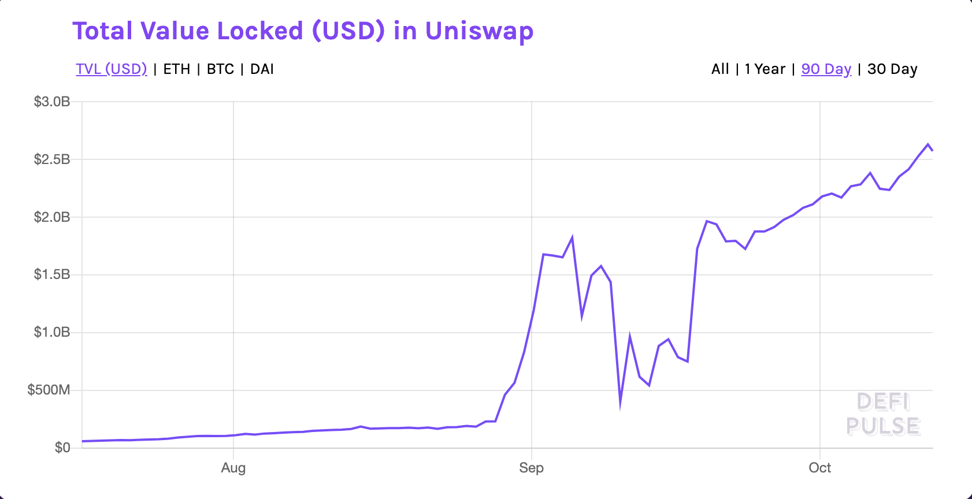The height and width of the screenshot is (499, 972).
Task: Select the TVL (USD) metric tab
Action: 112,69
